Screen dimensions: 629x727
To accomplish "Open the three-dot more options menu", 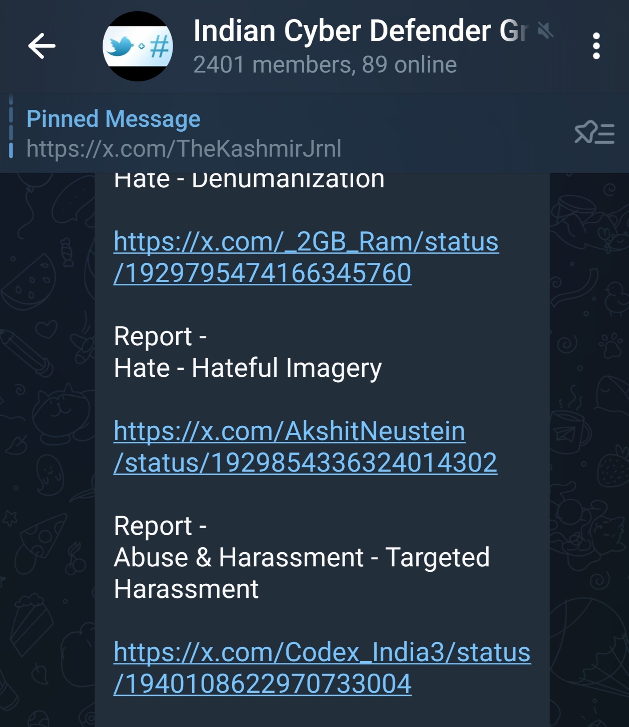I will (596, 46).
